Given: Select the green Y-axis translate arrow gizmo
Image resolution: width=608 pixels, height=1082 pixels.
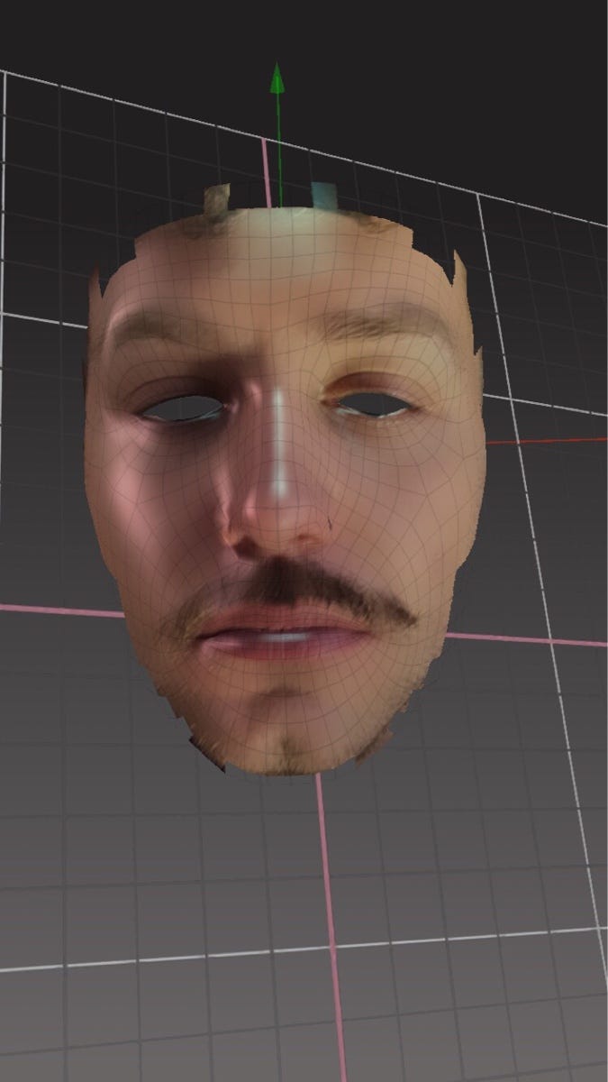Looking at the screenshot, I should pyautogui.click(x=278, y=133).
